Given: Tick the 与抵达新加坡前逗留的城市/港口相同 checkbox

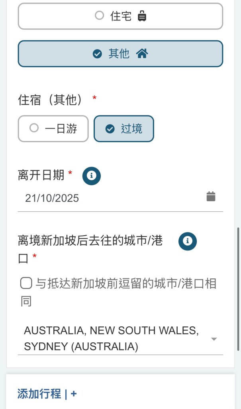Looking at the screenshot, I should pyautogui.click(x=26, y=284).
